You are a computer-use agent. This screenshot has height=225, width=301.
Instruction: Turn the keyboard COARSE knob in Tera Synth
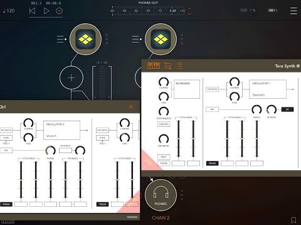(x=164, y=82)
